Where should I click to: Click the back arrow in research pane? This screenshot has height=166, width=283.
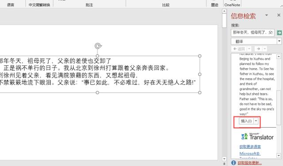(239, 49)
